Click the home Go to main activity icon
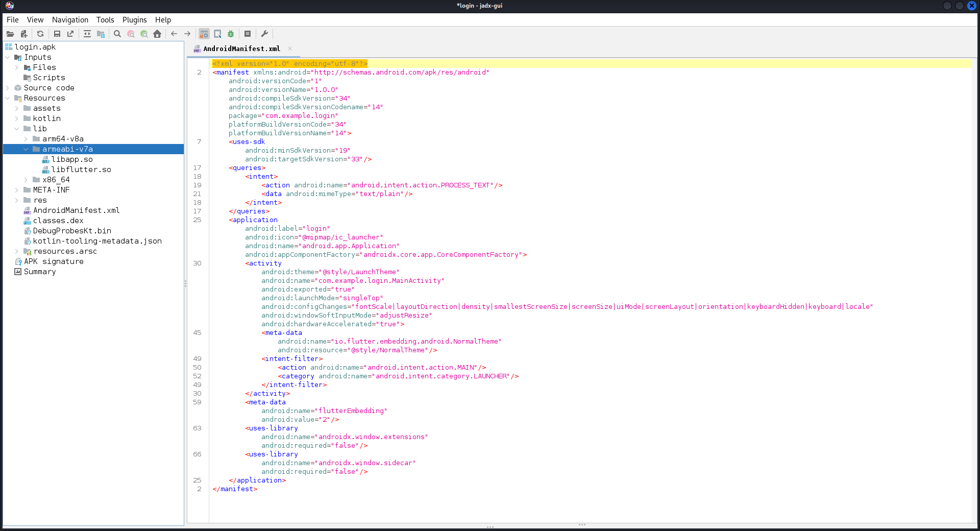The width and height of the screenshot is (980, 531). point(157,34)
